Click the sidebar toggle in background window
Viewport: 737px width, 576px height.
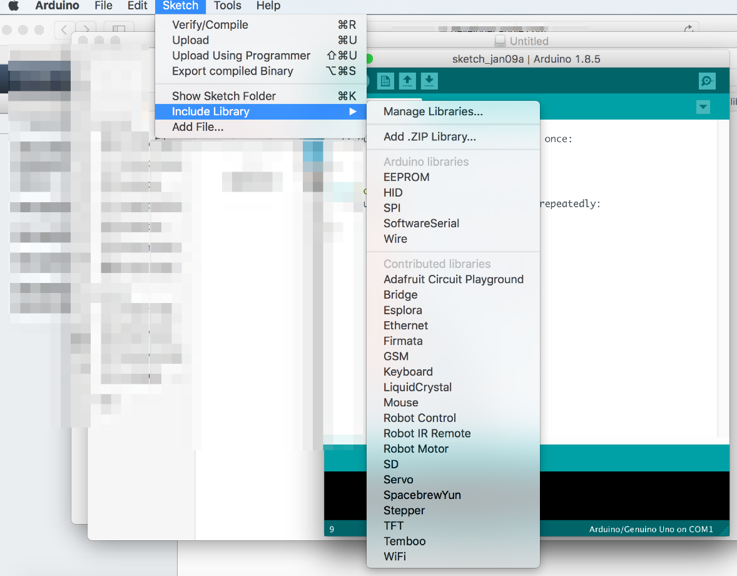[119, 29]
